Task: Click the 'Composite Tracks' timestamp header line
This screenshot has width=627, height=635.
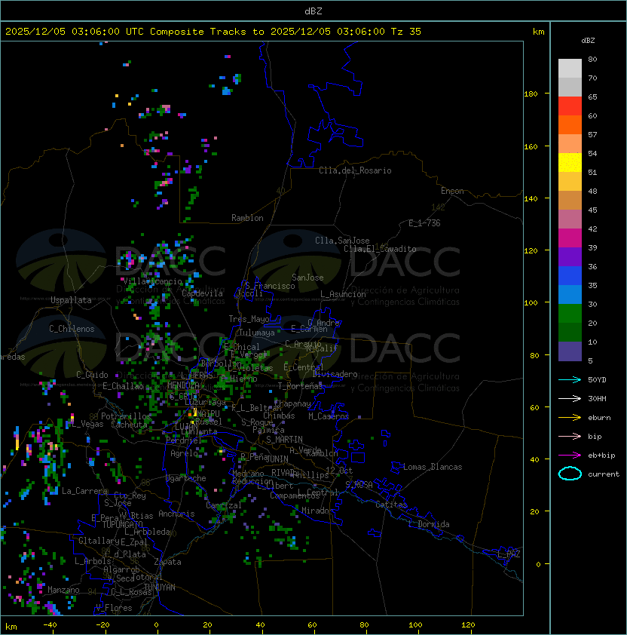Action: (x=213, y=32)
